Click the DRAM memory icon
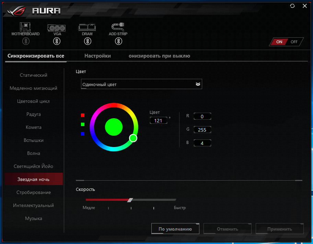This screenshot has width=313, height=244. pos(87,27)
